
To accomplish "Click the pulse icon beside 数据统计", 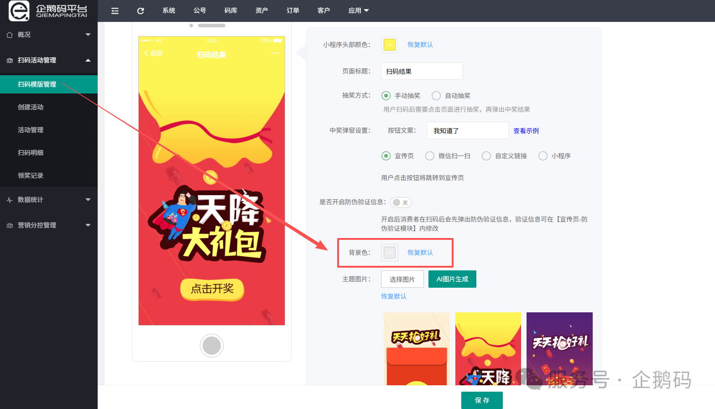I will click(10, 200).
